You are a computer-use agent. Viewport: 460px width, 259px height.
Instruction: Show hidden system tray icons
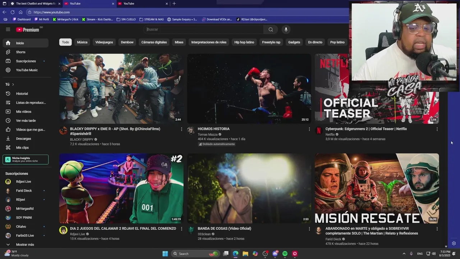pyautogui.click(x=404, y=254)
